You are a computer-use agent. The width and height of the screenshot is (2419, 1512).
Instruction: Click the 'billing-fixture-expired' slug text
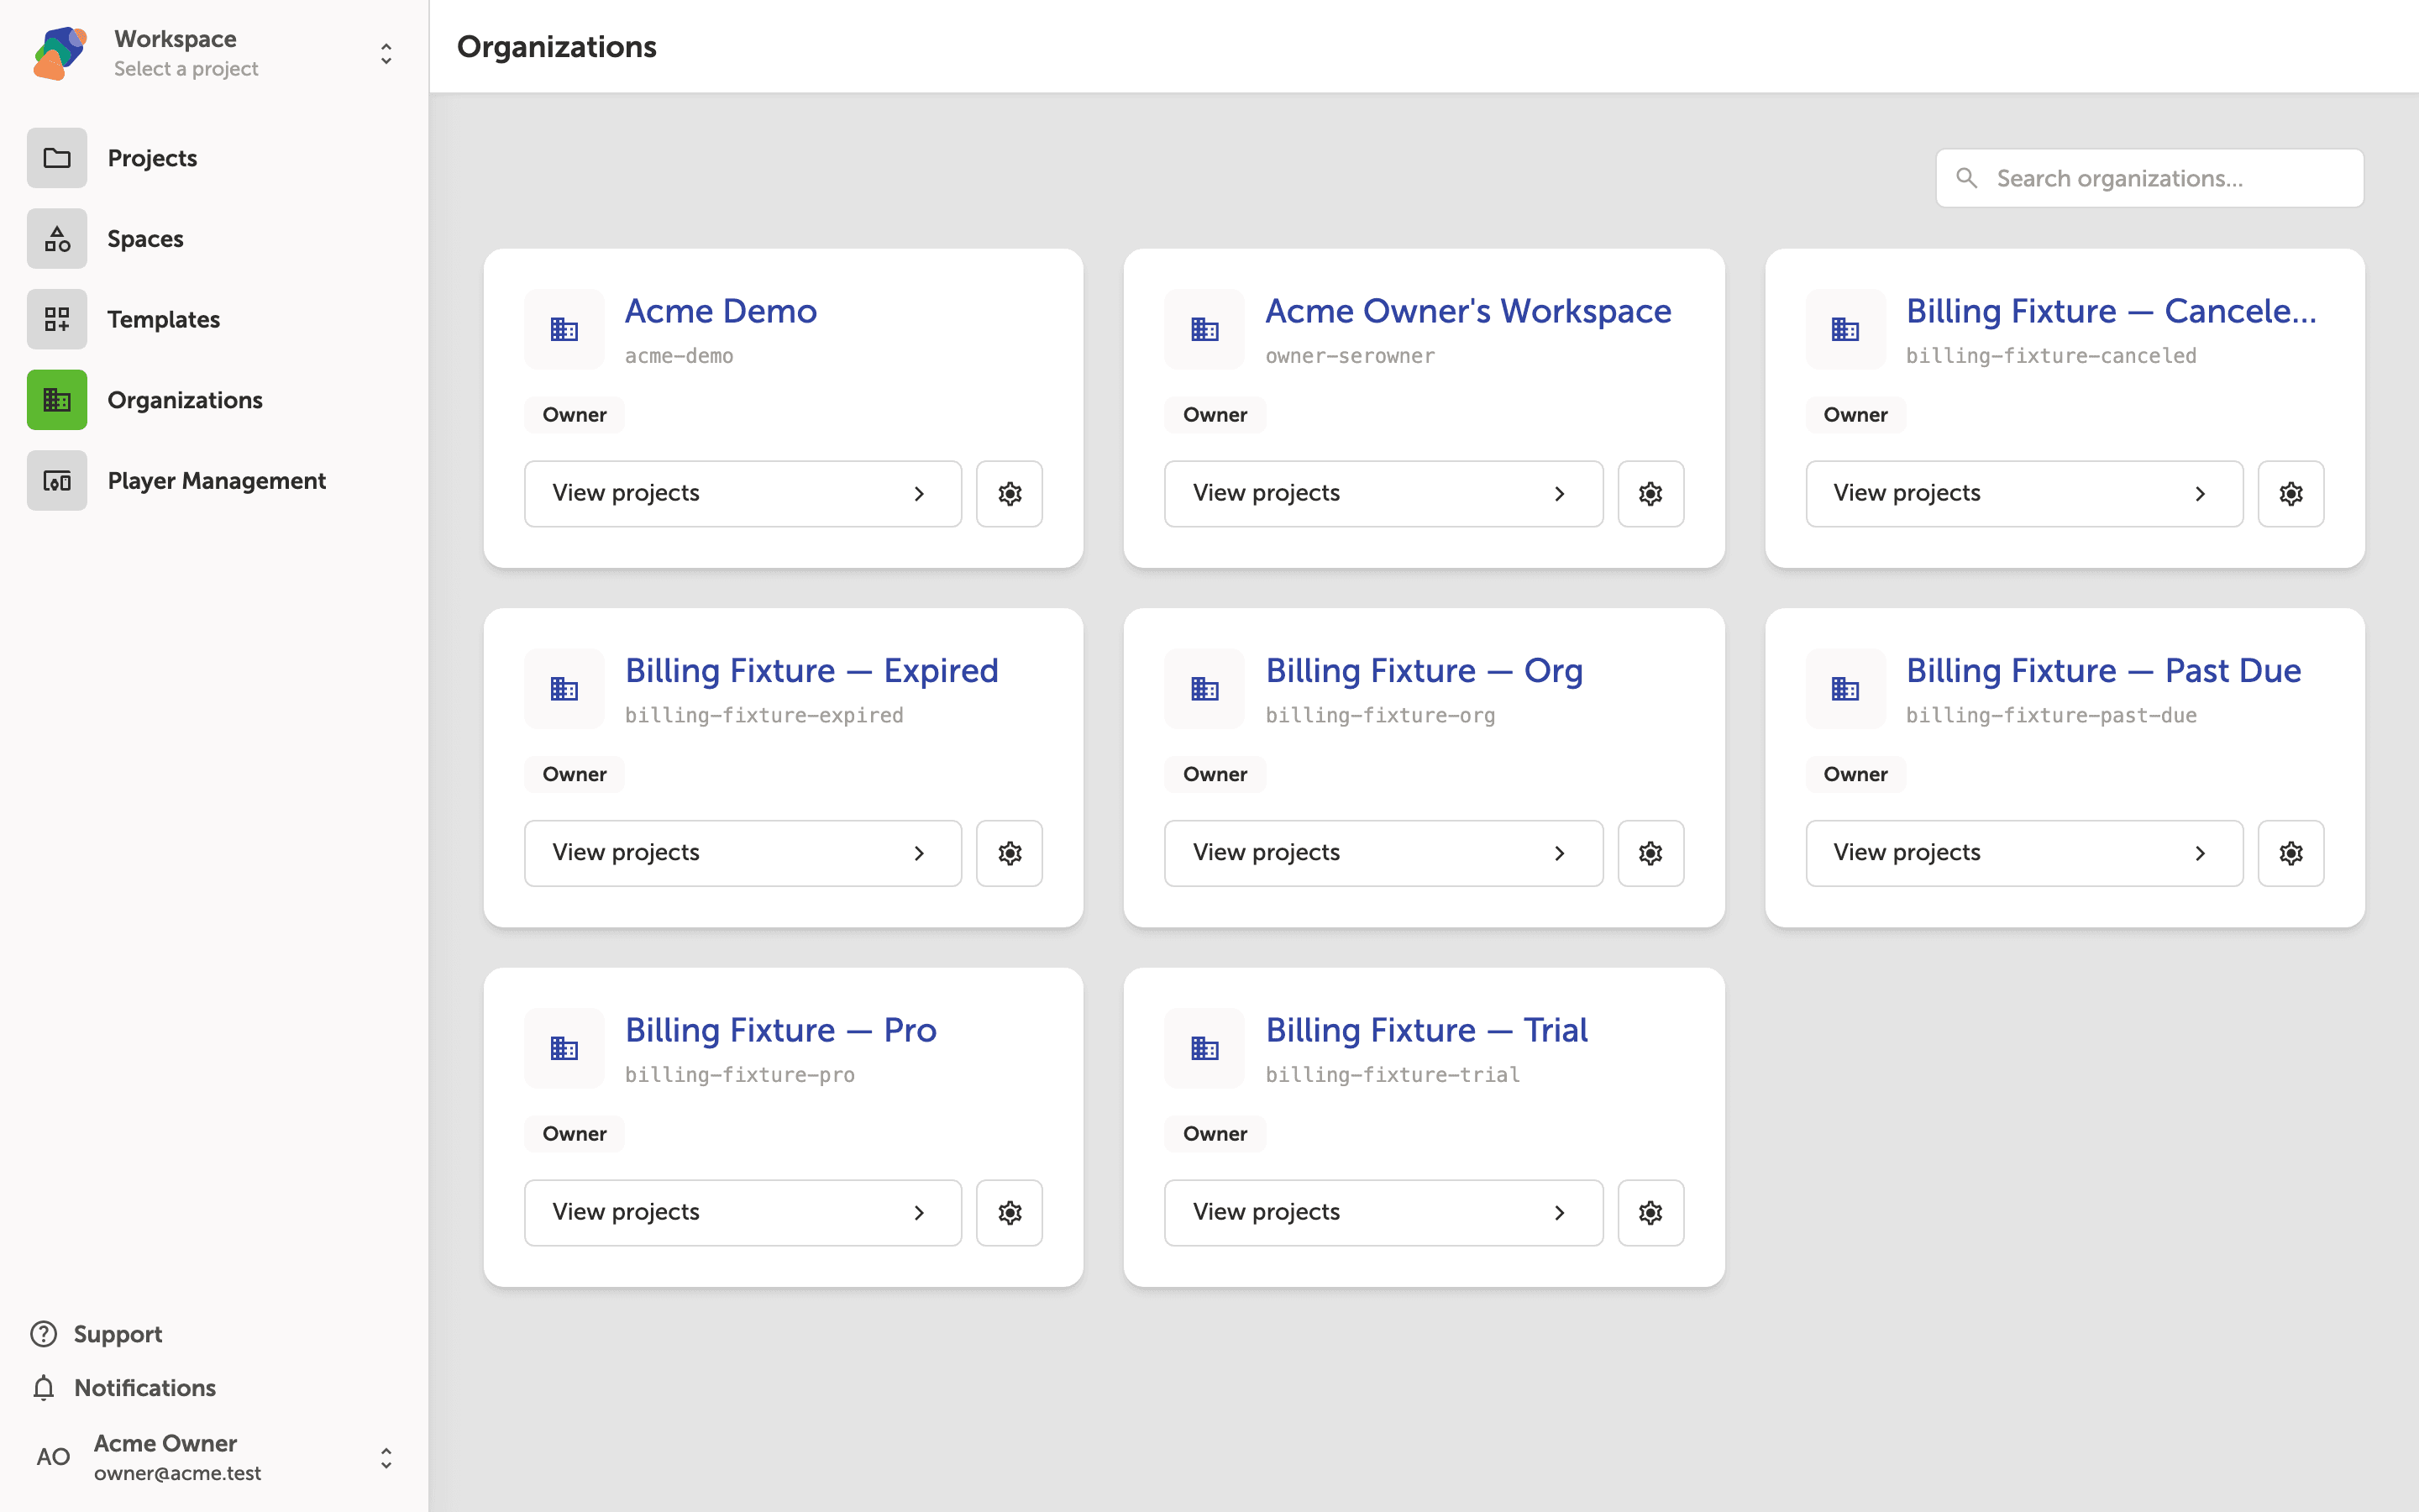(x=763, y=715)
